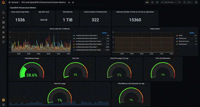This screenshot has width=200, height=107.
Task: Click the 2% Pod Limit gauge
Action: click(76, 70)
